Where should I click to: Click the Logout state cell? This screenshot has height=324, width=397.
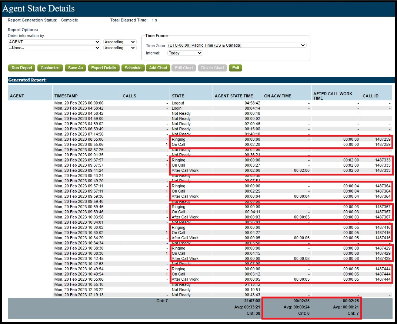pos(178,103)
